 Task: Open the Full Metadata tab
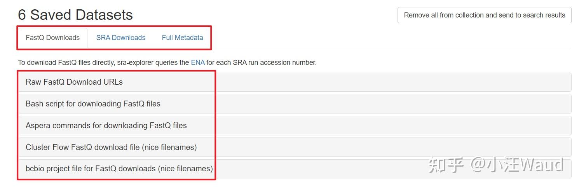(x=182, y=38)
